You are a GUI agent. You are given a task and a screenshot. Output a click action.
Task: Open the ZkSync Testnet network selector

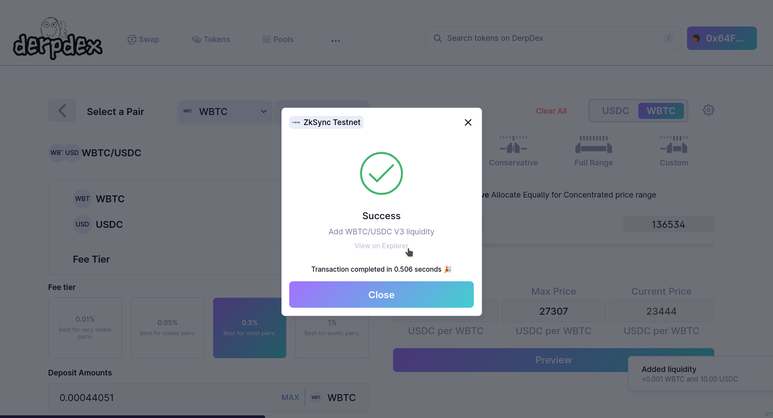[327, 122]
